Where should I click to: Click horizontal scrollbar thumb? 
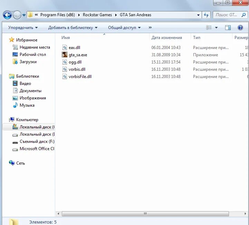(x=145, y=214)
